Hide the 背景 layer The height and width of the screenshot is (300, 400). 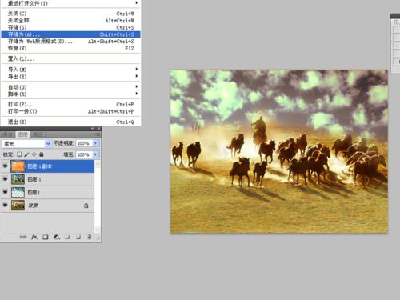[5, 206]
